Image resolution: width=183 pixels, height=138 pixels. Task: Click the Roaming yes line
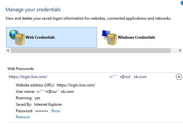pyautogui.click(x=28, y=98)
